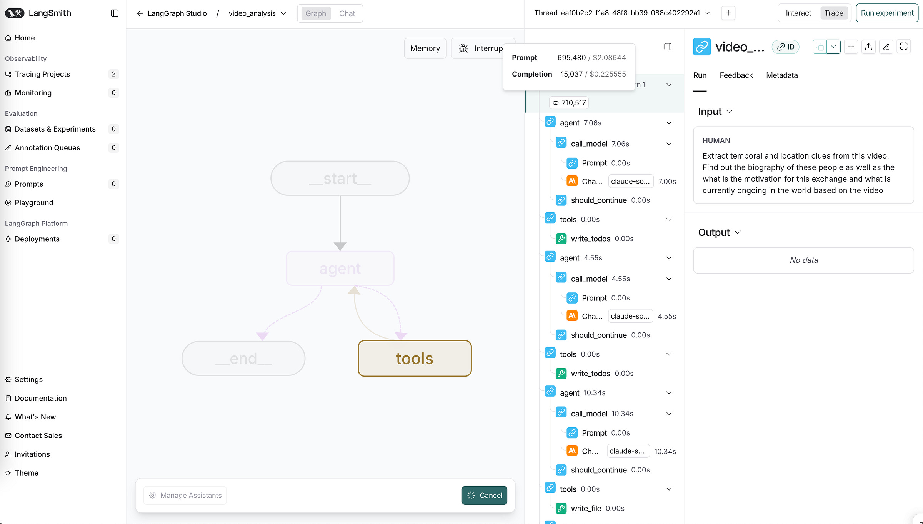Click the new thread plus icon
923x524 pixels.
point(728,13)
